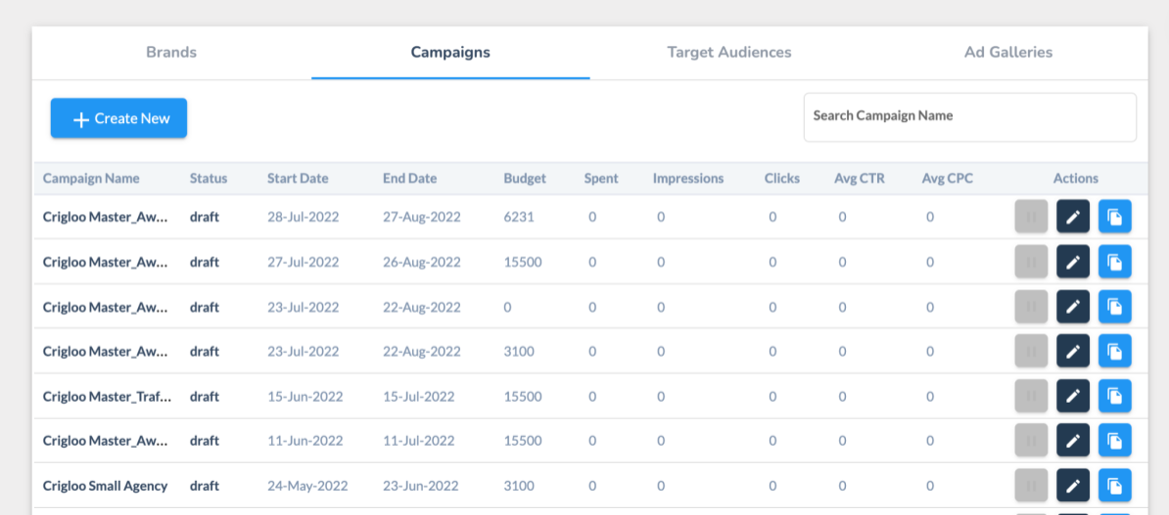Duplicate the campaign starting 11-Jun-2022

(1114, 441)
